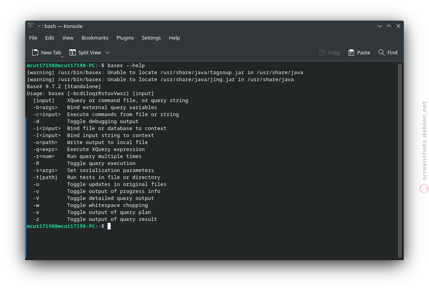Click the Paste label text

tap(364, 52)
